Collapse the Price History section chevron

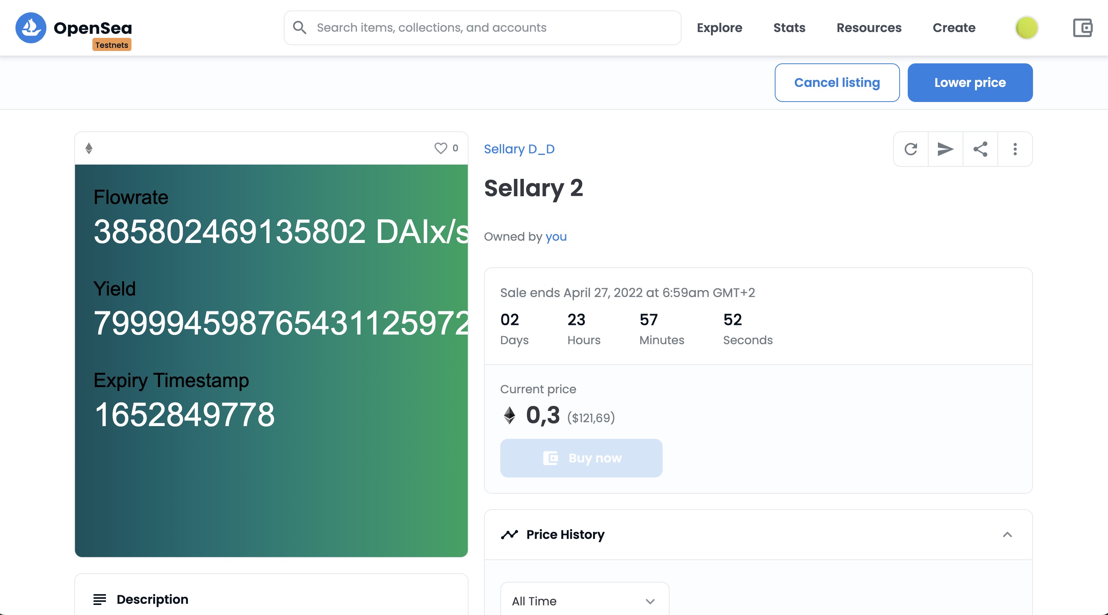point(1007,534)
